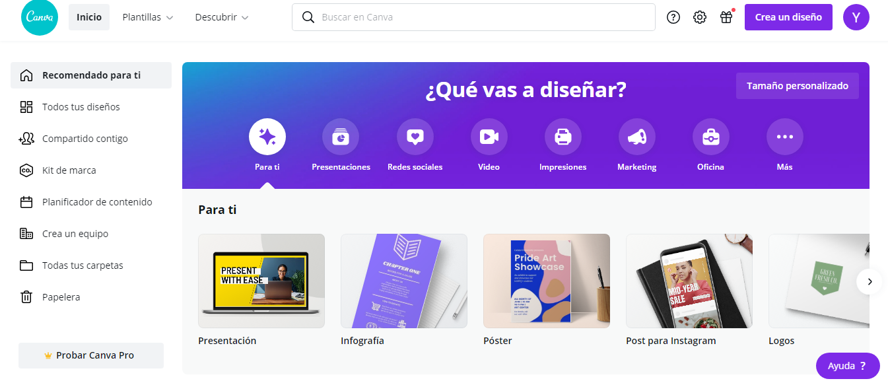888x385 pixels.
Task: Focus the Buscar en Canva search field
Action: (x=473, y=17)
